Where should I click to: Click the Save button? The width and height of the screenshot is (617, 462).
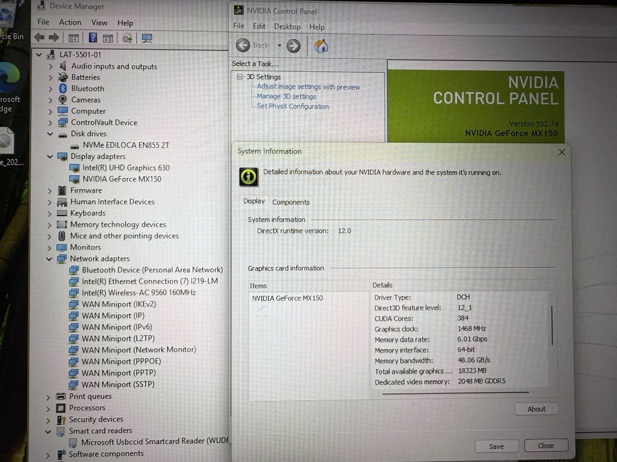point(496,446)
